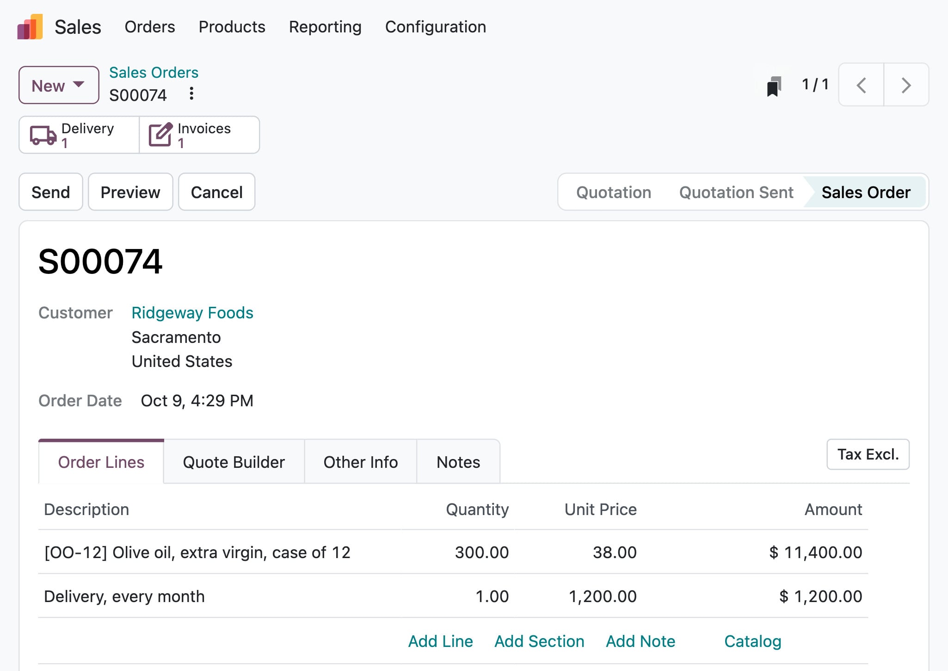
Task: Click the Sales app title
Action: (x=78, y=27)
